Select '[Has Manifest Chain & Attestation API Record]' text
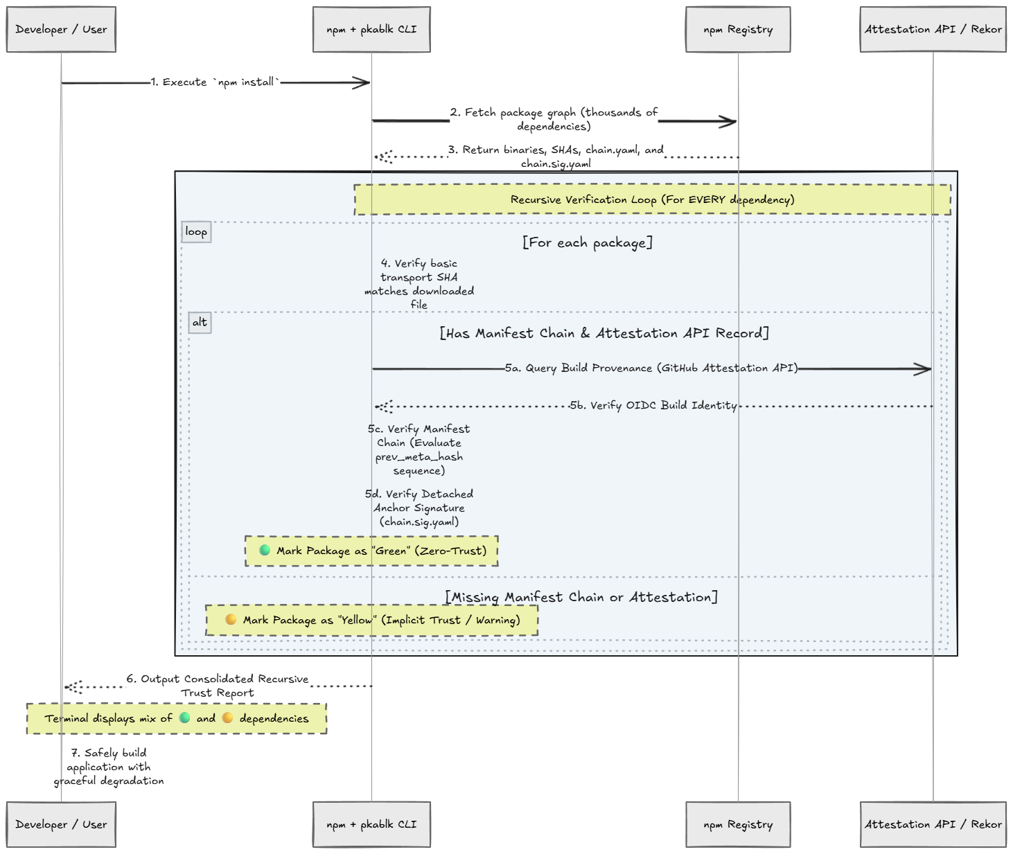1013x854 pixels. tap(604, 333)
